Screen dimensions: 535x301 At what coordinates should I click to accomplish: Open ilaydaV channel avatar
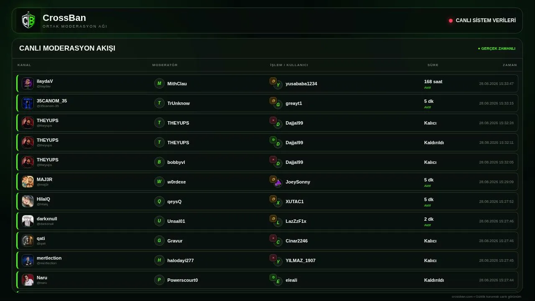(x=28, y=83)
